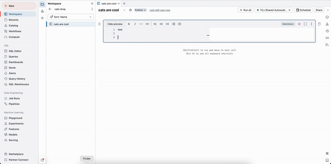Click in the markdown editor on line 3
This screenshot has height=164, width=331.
[x=162, y=37]
